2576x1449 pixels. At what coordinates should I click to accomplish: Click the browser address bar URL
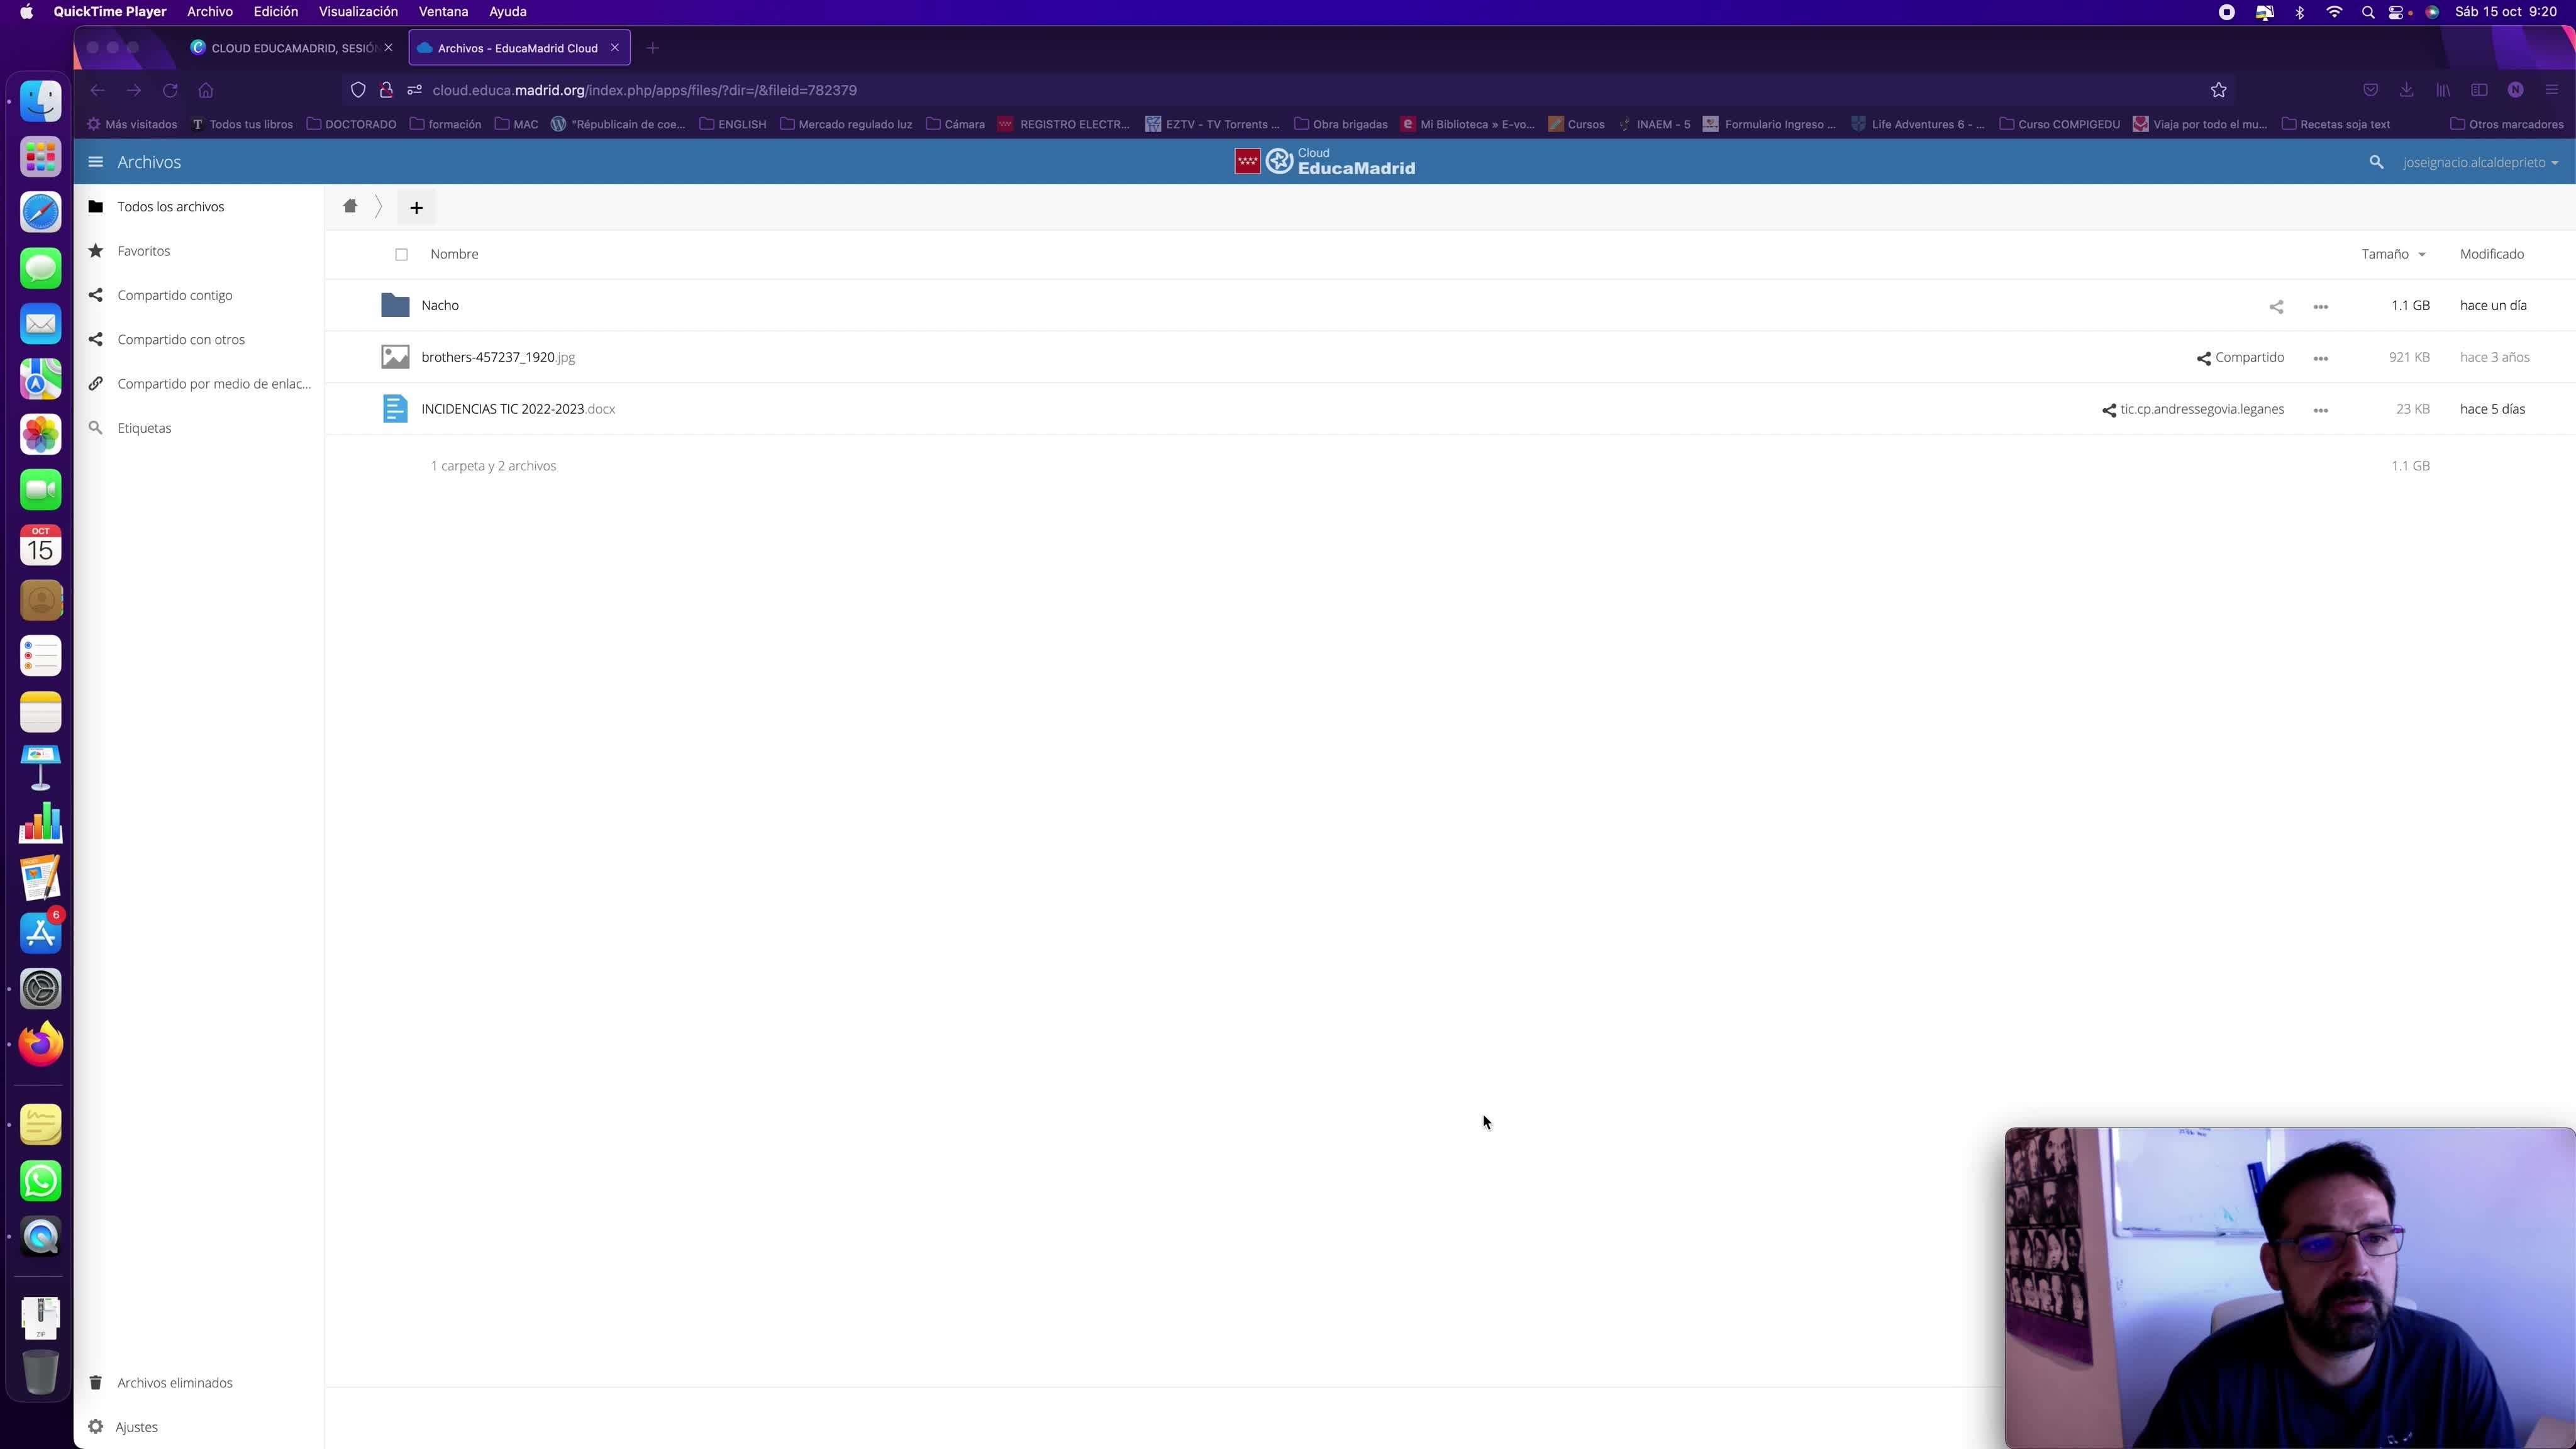click(x=644, y=90)
